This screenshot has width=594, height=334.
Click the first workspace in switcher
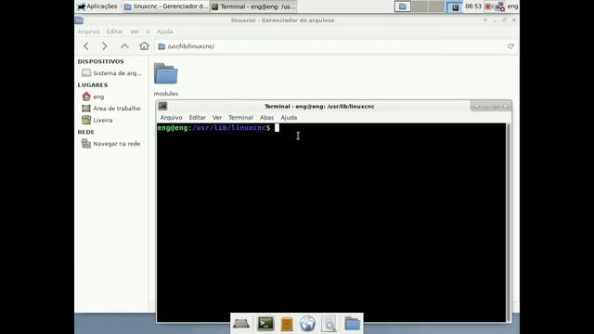pyautogui.click(x=403, y=6)
